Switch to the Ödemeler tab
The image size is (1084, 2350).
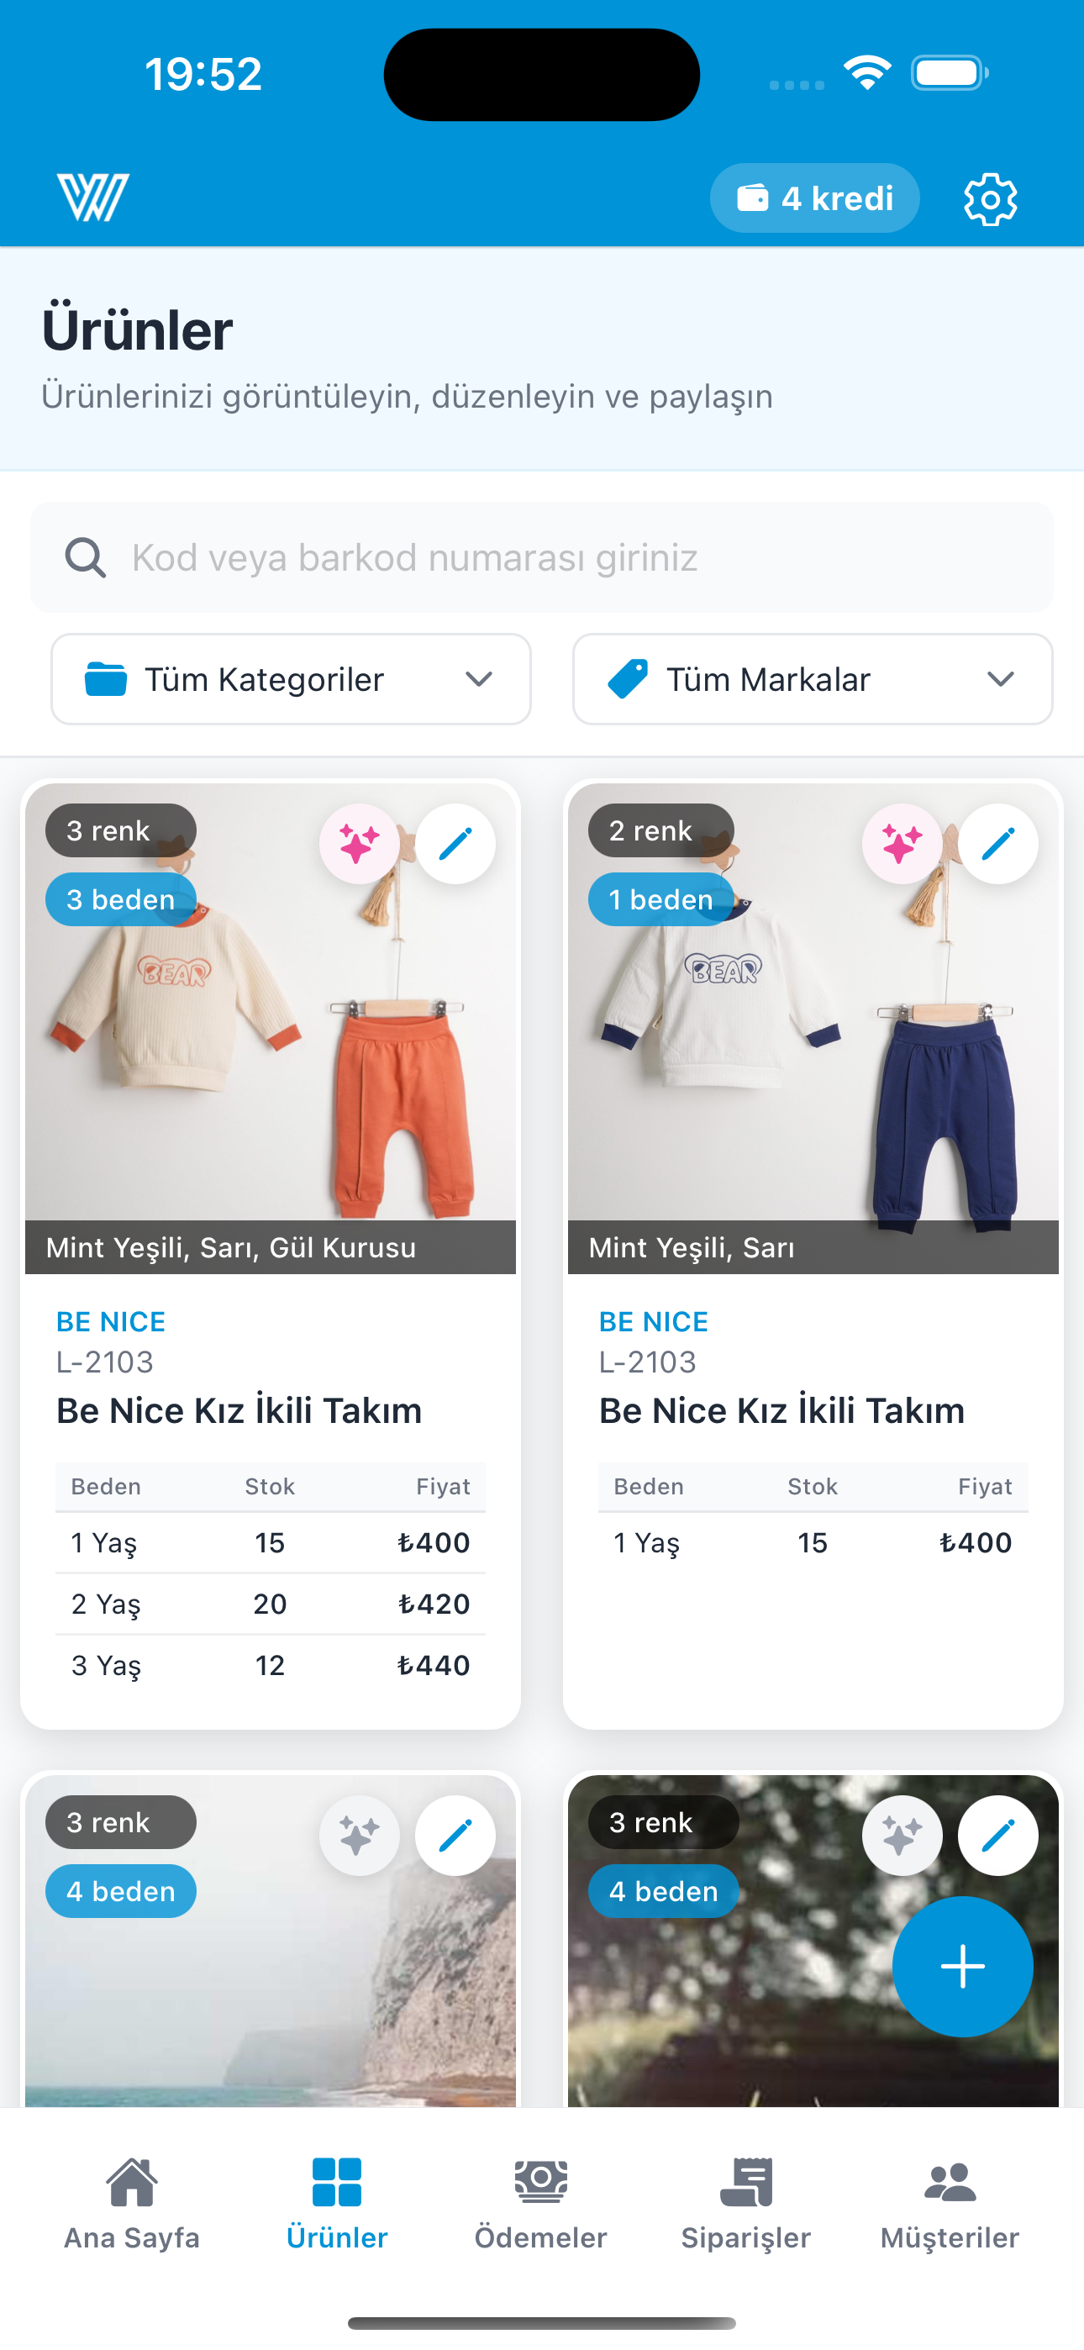tap(540, 2203)
